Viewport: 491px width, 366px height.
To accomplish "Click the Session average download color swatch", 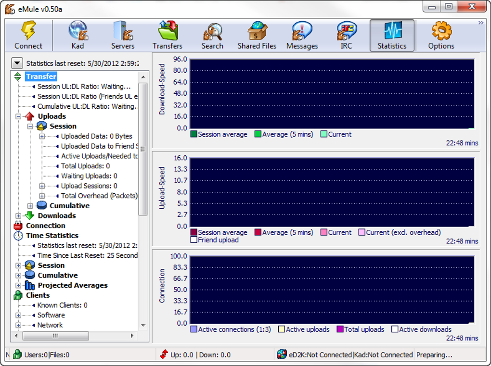I will pos(194,135).
